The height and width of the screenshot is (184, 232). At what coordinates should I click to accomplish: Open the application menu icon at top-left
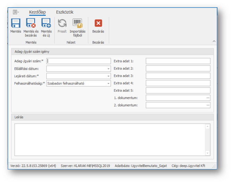[16, 12]
